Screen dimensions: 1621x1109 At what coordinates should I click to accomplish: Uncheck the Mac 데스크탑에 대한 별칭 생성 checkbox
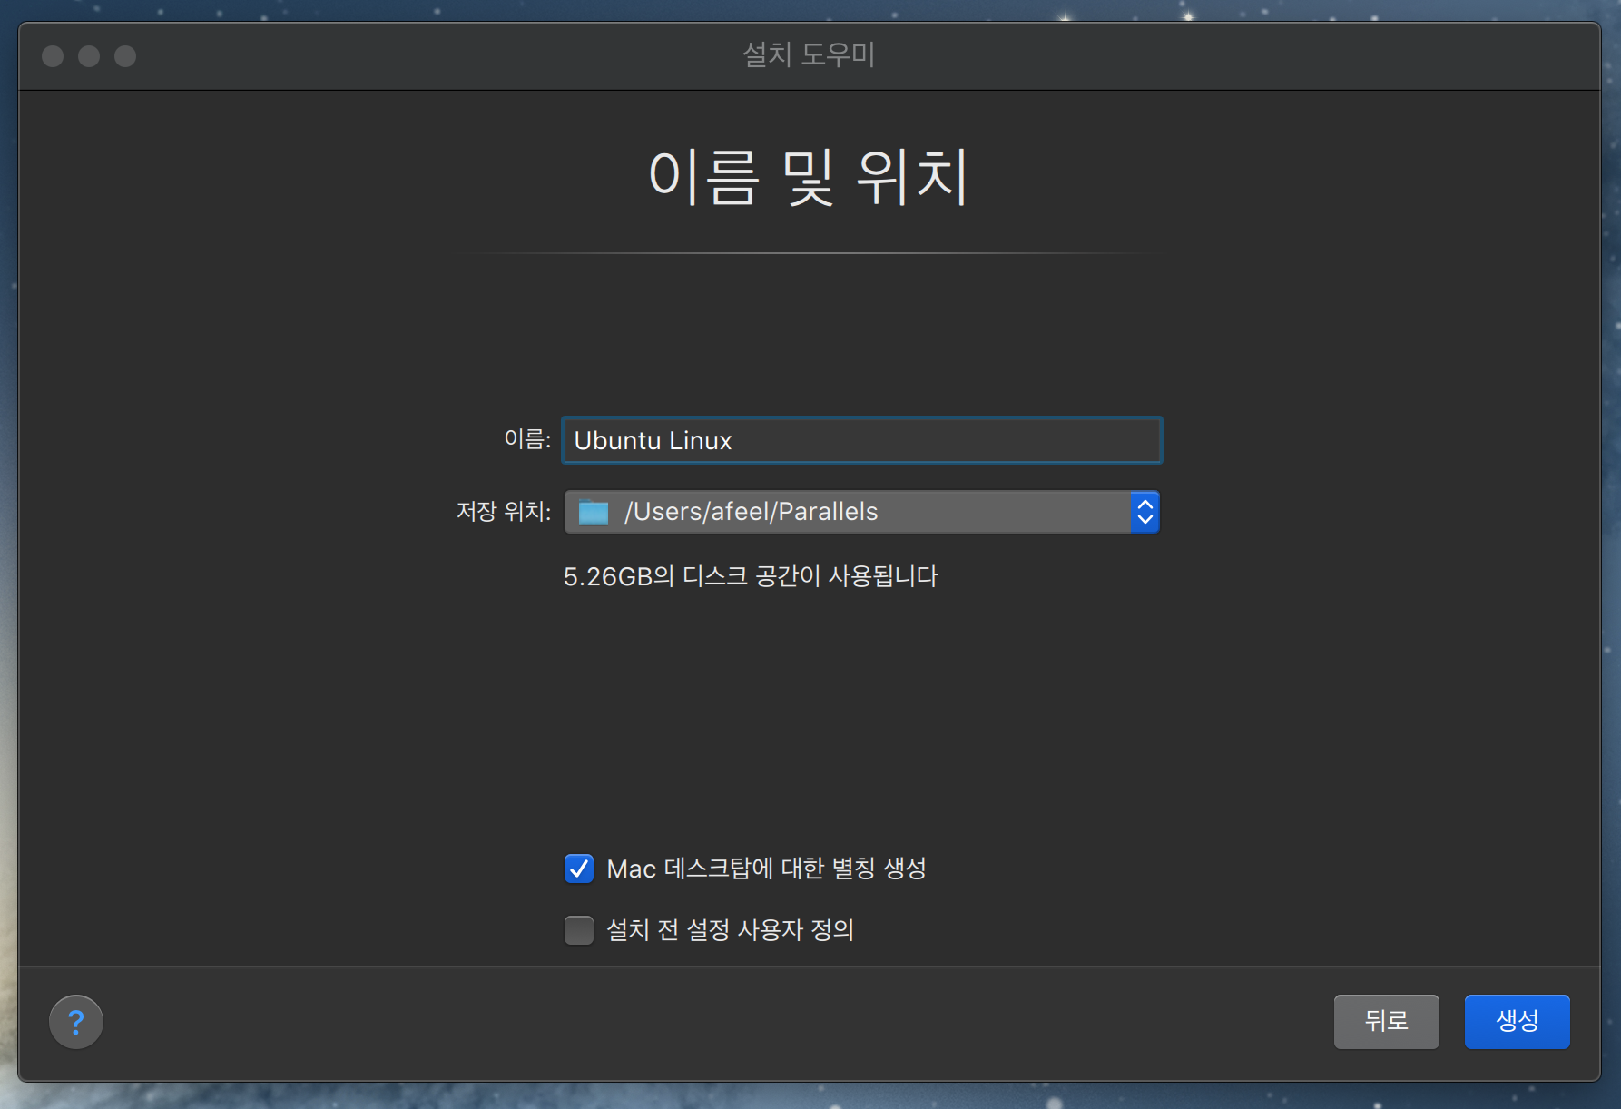click(x=579, y=869)
